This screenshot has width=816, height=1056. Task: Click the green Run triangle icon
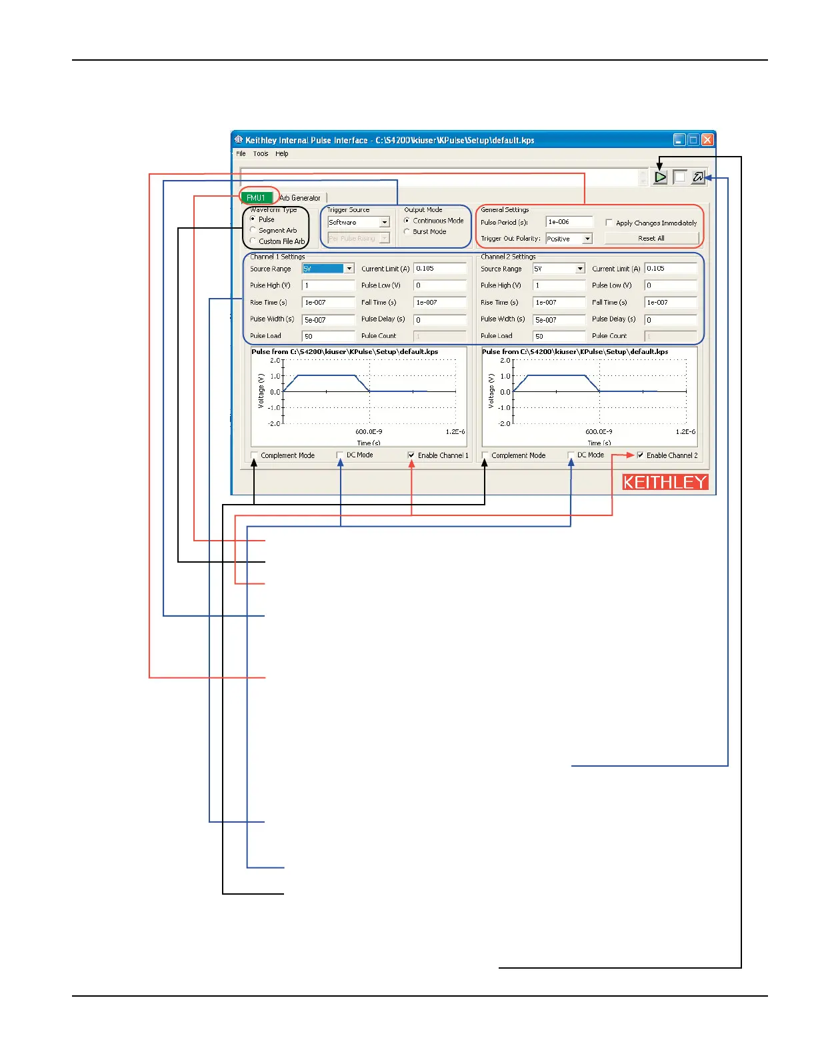coord(660,177)
